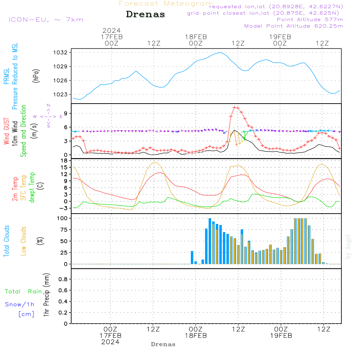This screenshot has width=356, height=356.
Task: Click the '0.6' precipitation tick value
Action: (63, 290)
